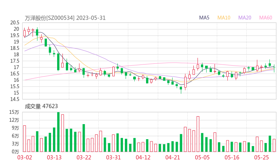The width and height of the screenshot is (280, 166).
Task: Click the 03-13 date axis label
Action: (x=54, y=157)
